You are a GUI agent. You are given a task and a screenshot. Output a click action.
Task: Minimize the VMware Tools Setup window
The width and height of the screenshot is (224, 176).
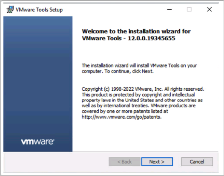tap(169, 9)
